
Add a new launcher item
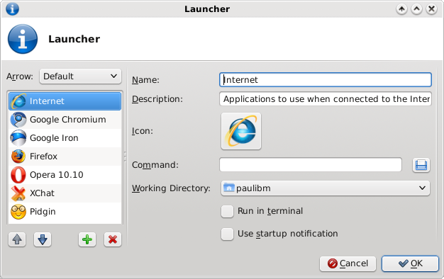87,240
